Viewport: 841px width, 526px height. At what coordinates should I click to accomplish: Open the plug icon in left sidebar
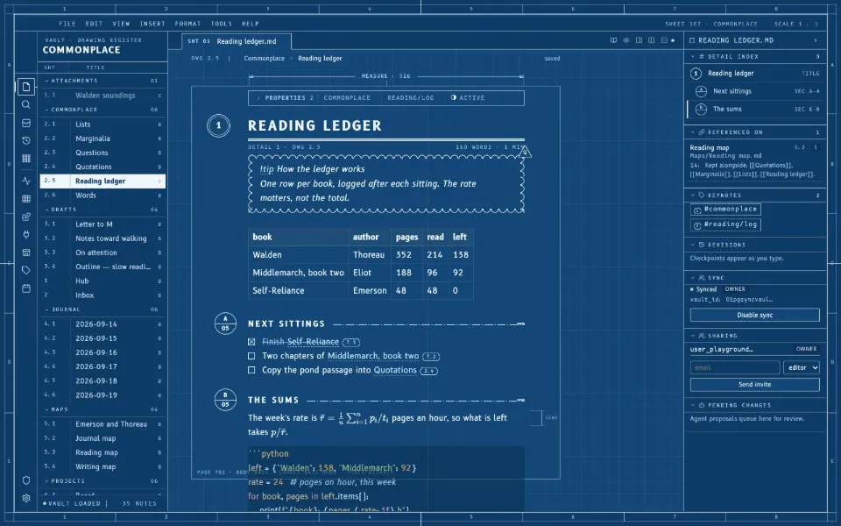click(25, 235)
